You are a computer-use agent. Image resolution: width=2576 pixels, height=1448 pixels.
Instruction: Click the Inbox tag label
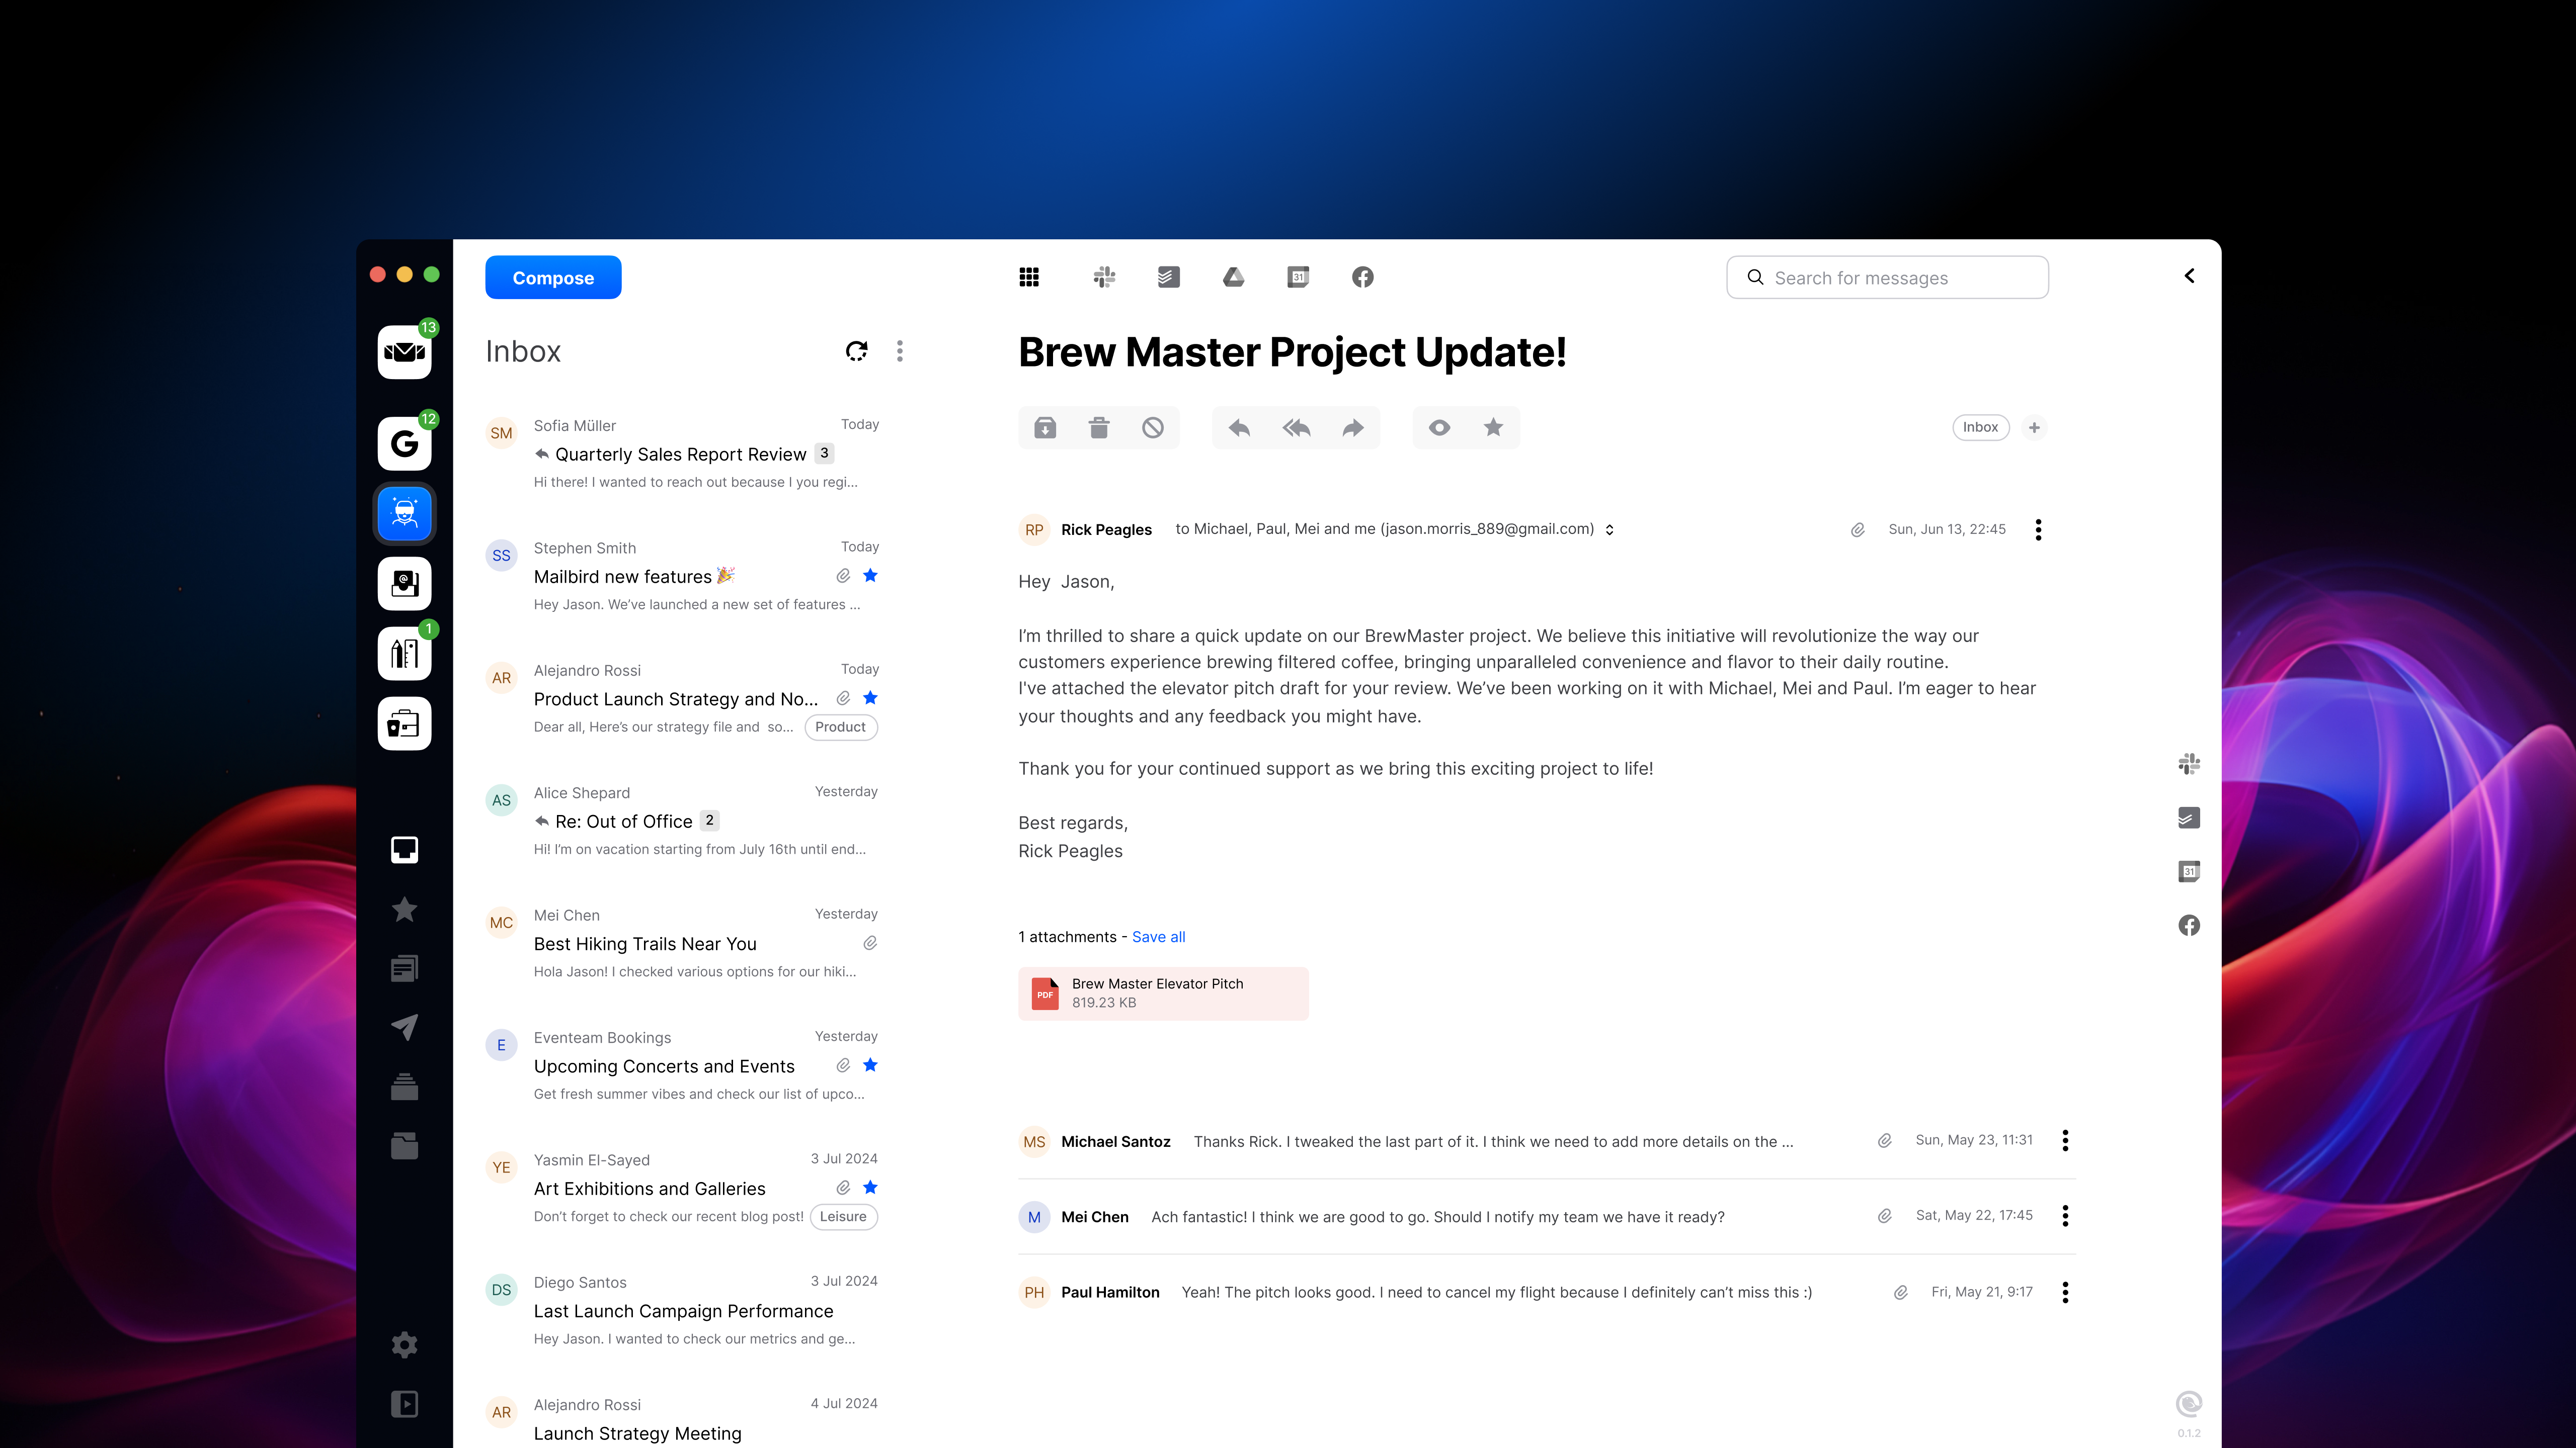1980,428
